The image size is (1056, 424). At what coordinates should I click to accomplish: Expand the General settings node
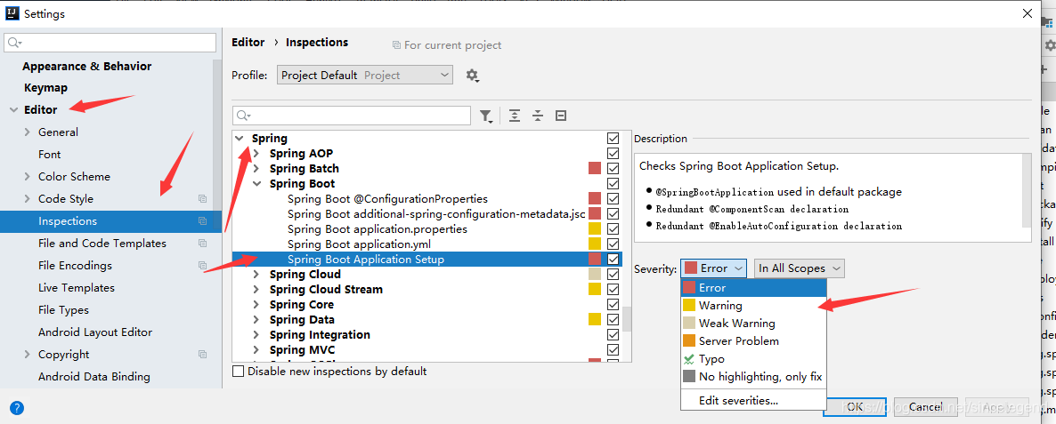27,132
